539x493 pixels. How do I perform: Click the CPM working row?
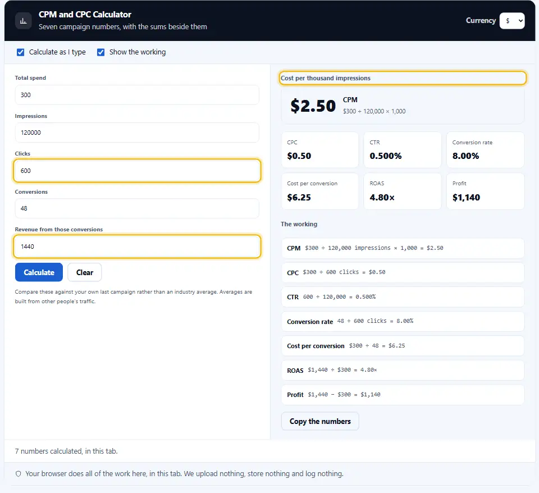tap(403, 248)
